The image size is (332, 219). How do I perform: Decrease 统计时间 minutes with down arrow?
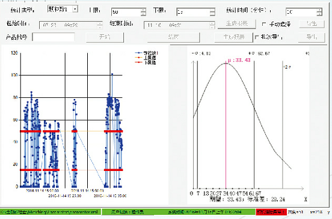[x=319, y=14]
